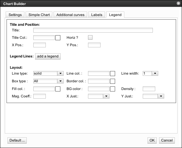Click into the legend Title text field
This screenshot has height=148, width=182.
93,30
